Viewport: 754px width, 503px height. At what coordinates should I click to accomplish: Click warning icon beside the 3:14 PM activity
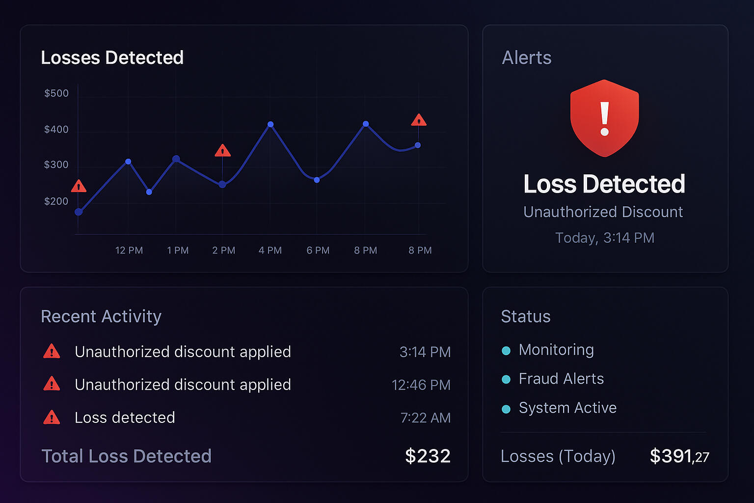(x=52, y=352)
